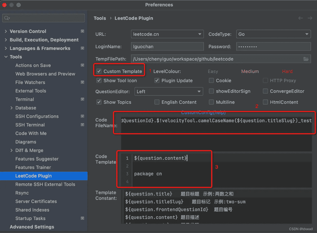Click the Tools breadcrumb link
The height and width of the screenshot is (233, 317).
(100, 18)
